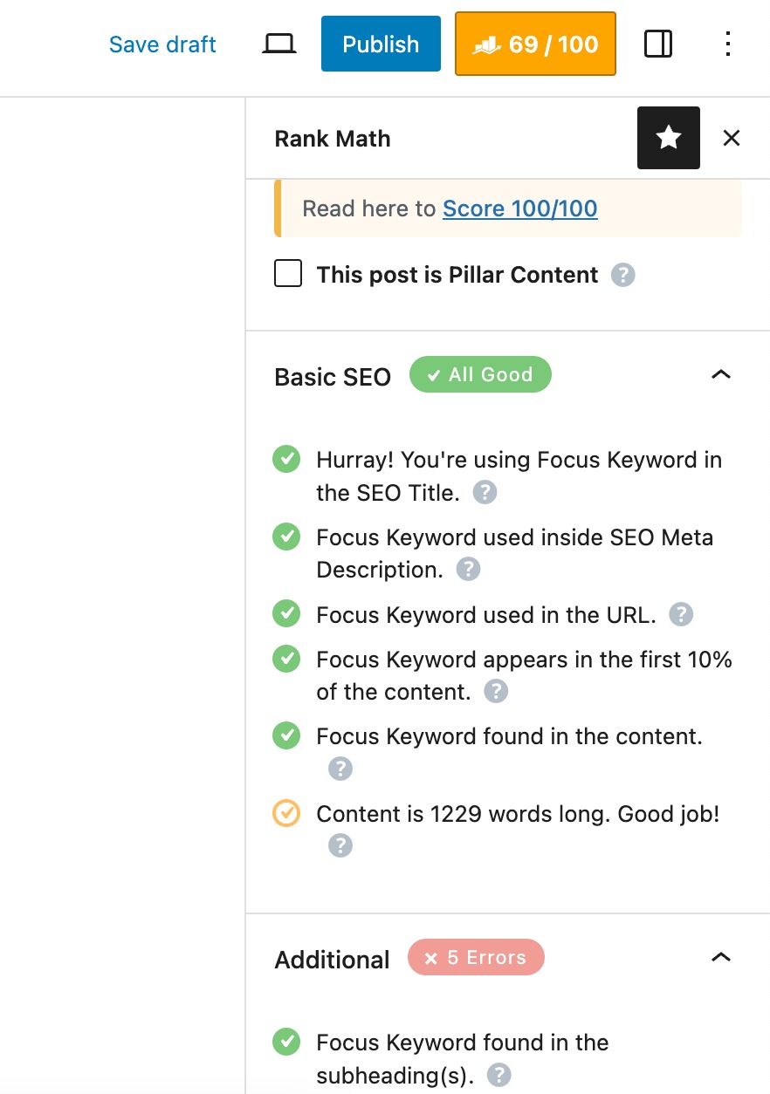Open help for Focus Keyword in URL
770x1094 pixels.
pos(681,613)
